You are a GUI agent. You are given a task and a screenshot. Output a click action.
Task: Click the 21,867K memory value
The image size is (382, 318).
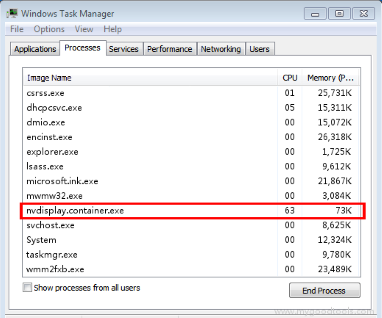tap(335, 181)
